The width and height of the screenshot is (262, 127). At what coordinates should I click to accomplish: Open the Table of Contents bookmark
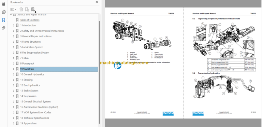point(30,20)
